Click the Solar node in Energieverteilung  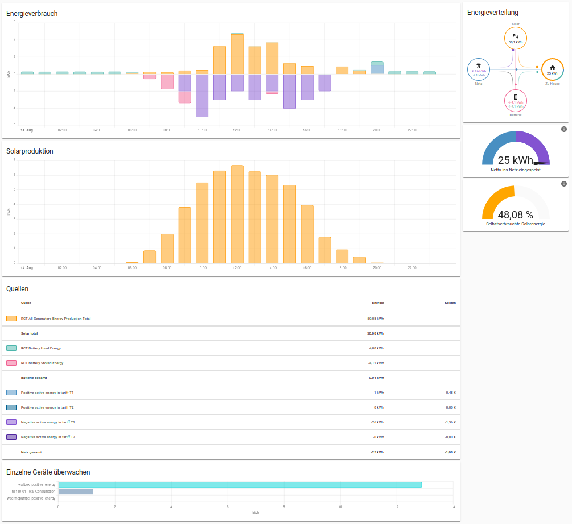(515, 39)
